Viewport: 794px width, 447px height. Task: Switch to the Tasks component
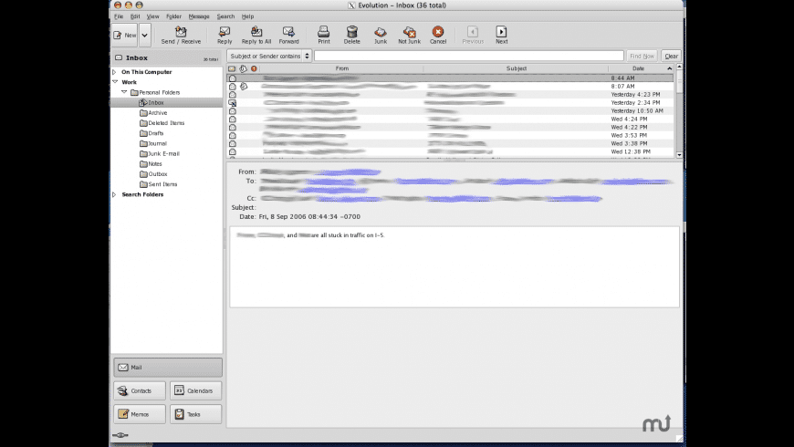click(x=196, y=414)
